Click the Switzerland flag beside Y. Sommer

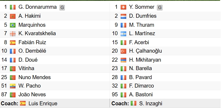123,7
